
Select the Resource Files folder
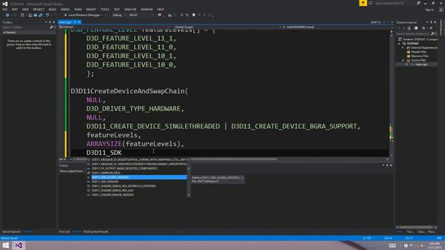coord(420,56)
